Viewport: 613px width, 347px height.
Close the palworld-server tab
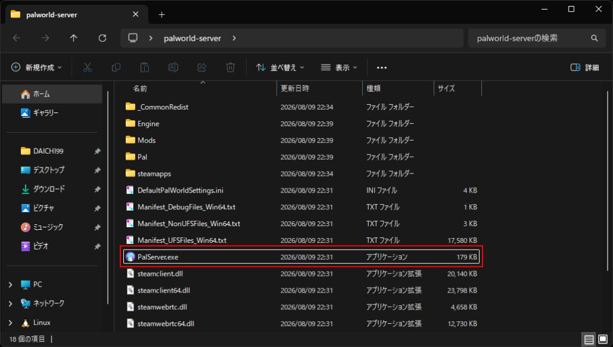tap(136, 14)
